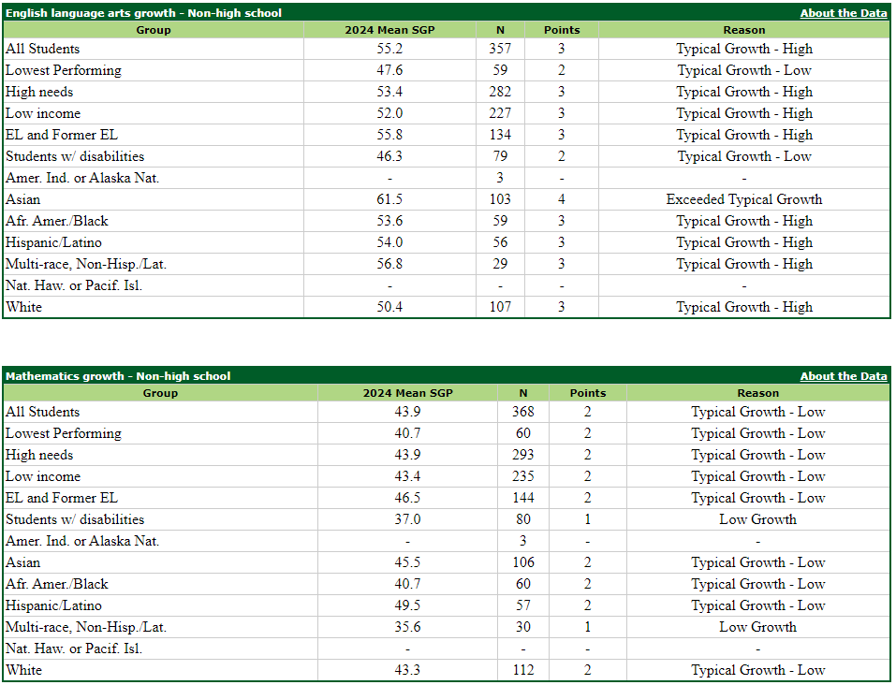Select English N value 56
This screenshot has width=896, height=685.
pyautogui.click(x=500, y=242)
